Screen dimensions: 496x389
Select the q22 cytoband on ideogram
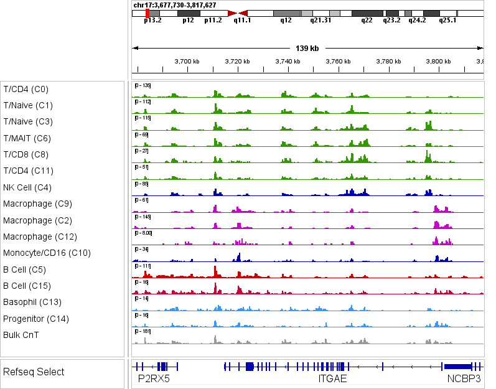point(367,13)
